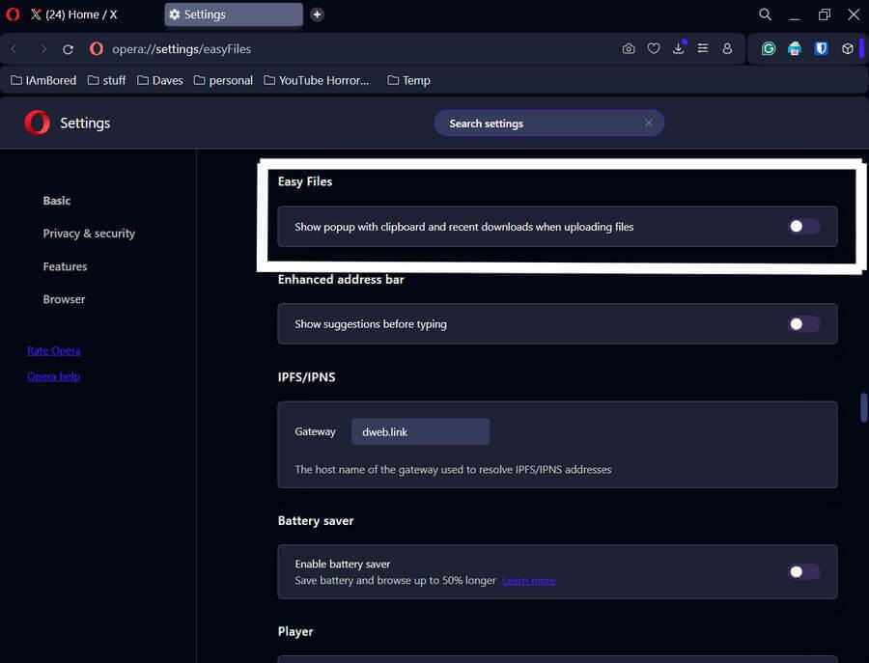Click the Opera menu logo button
Viewport: 869px width, 663px height.
tap(13, 14)
